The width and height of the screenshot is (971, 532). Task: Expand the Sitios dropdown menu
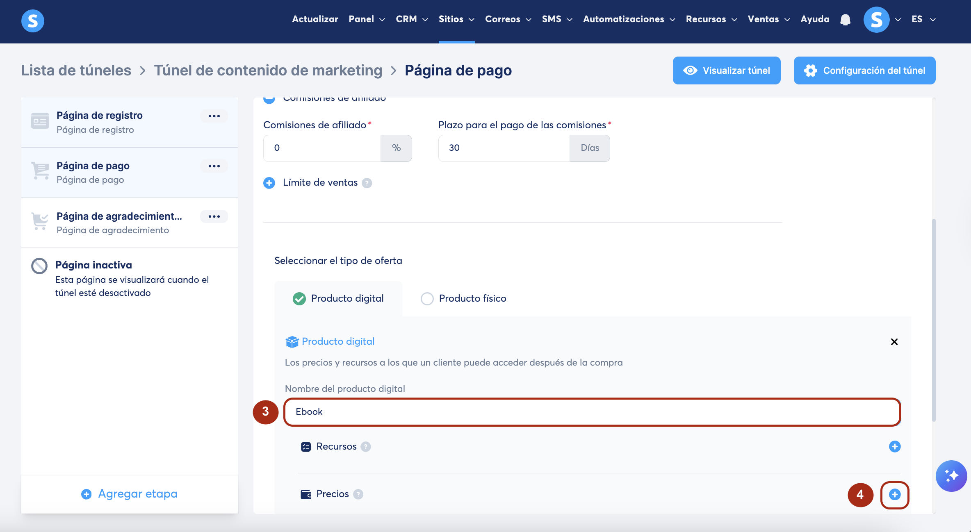(x=456, y=19)
